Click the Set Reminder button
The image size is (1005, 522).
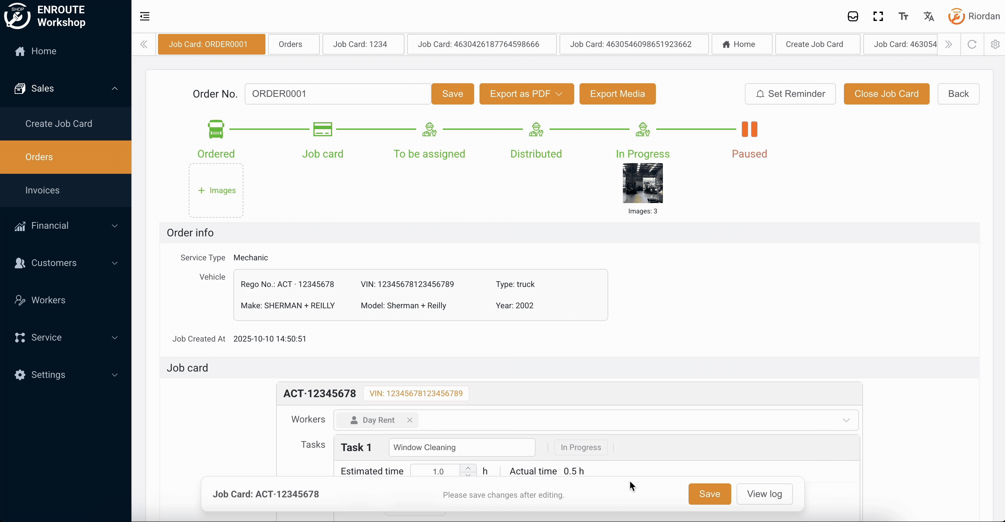click(x=790, y=94)
